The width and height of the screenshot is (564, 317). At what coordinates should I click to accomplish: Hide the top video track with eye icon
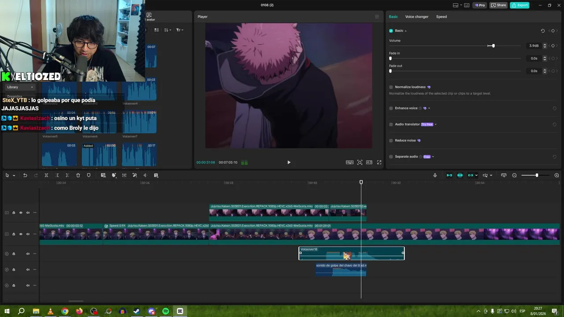[x=21, y=213]
